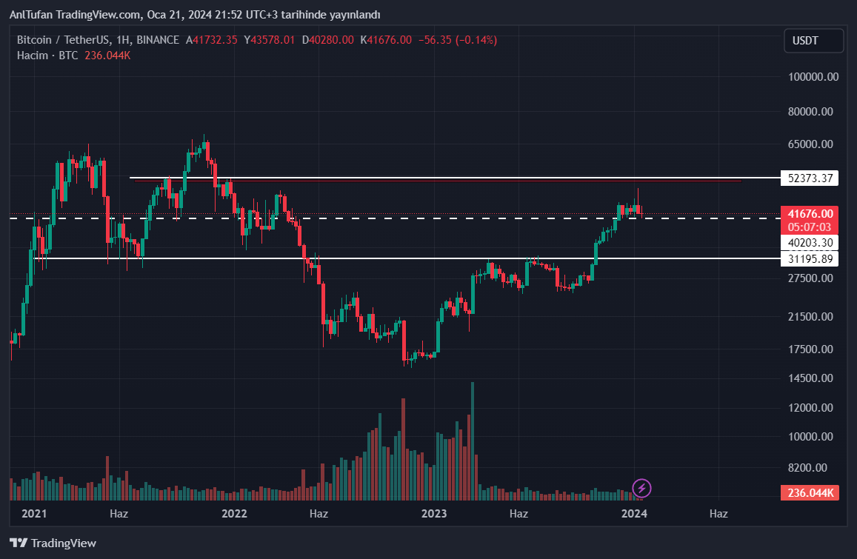Click the red 41676.00 current price label
The image size is (857, 559).
click(810, 213)
